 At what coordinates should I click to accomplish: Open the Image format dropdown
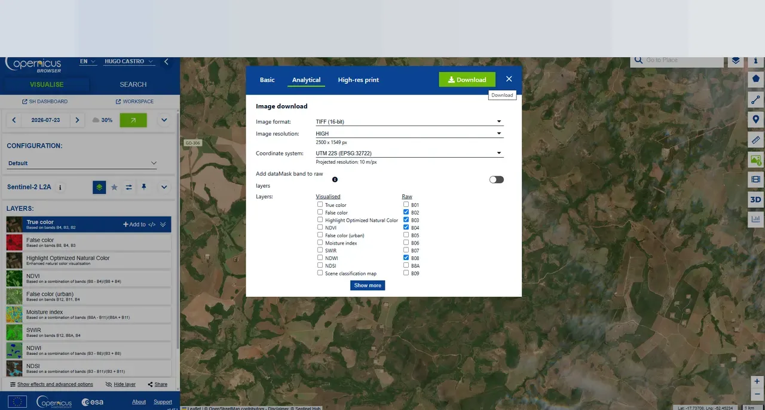point(409,121)
